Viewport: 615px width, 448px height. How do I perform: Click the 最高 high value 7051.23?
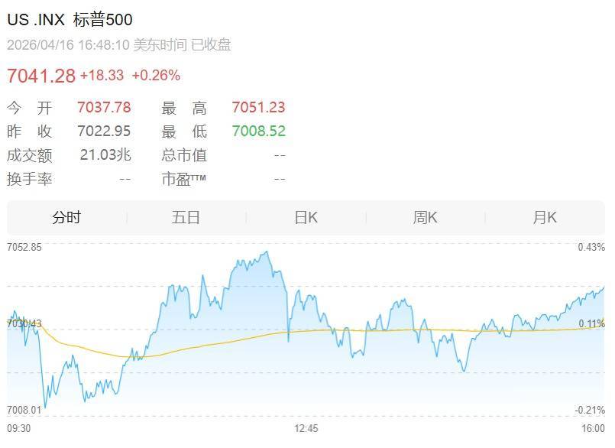(x=259, y=108)
